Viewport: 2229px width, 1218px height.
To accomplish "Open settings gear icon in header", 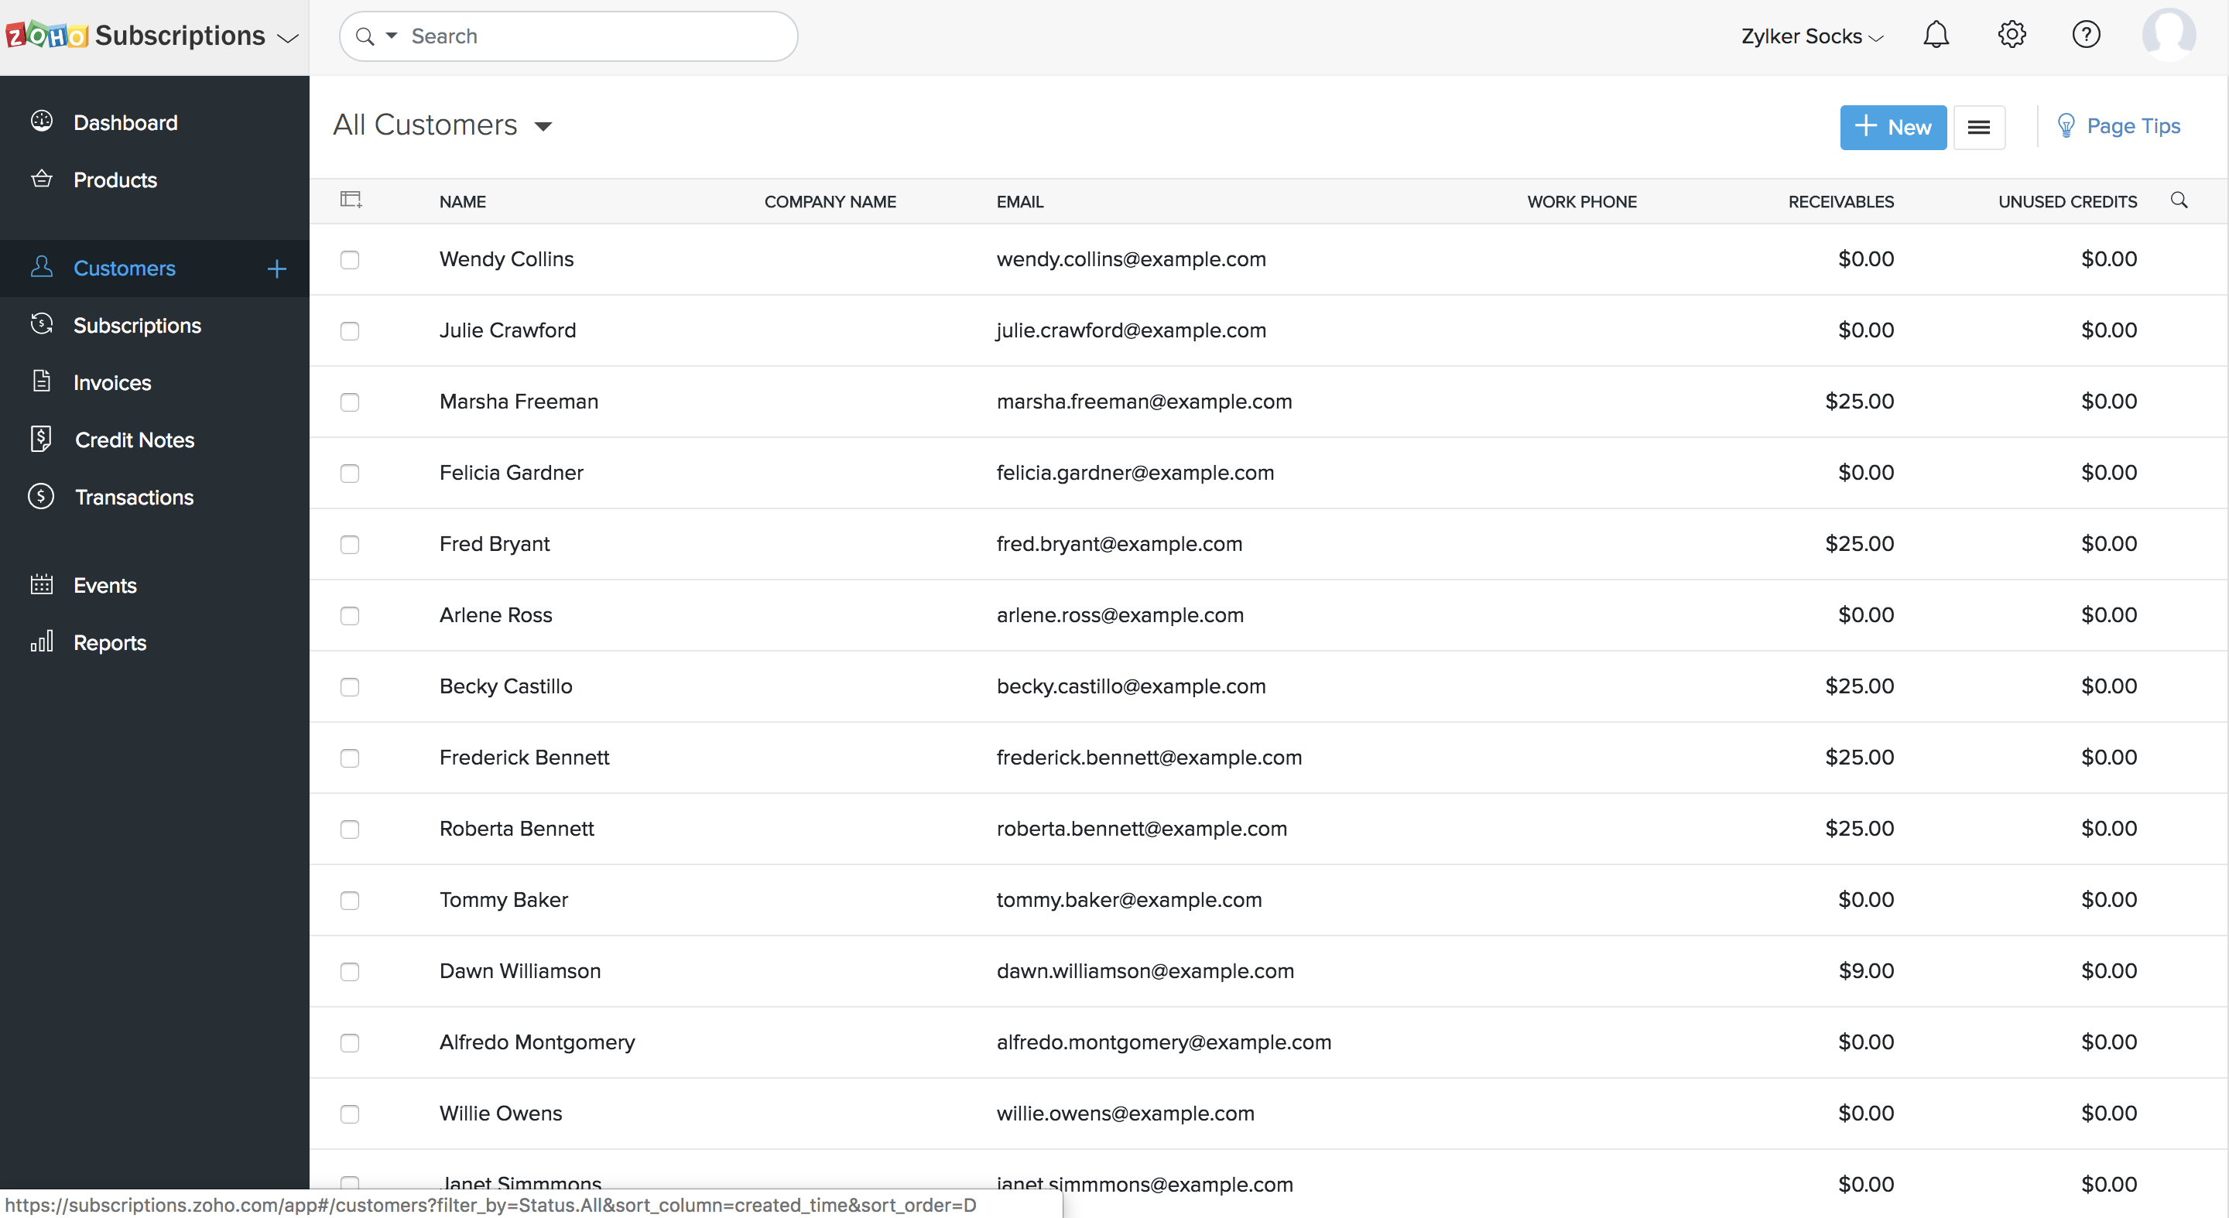I will click(x=2011, y=36).
